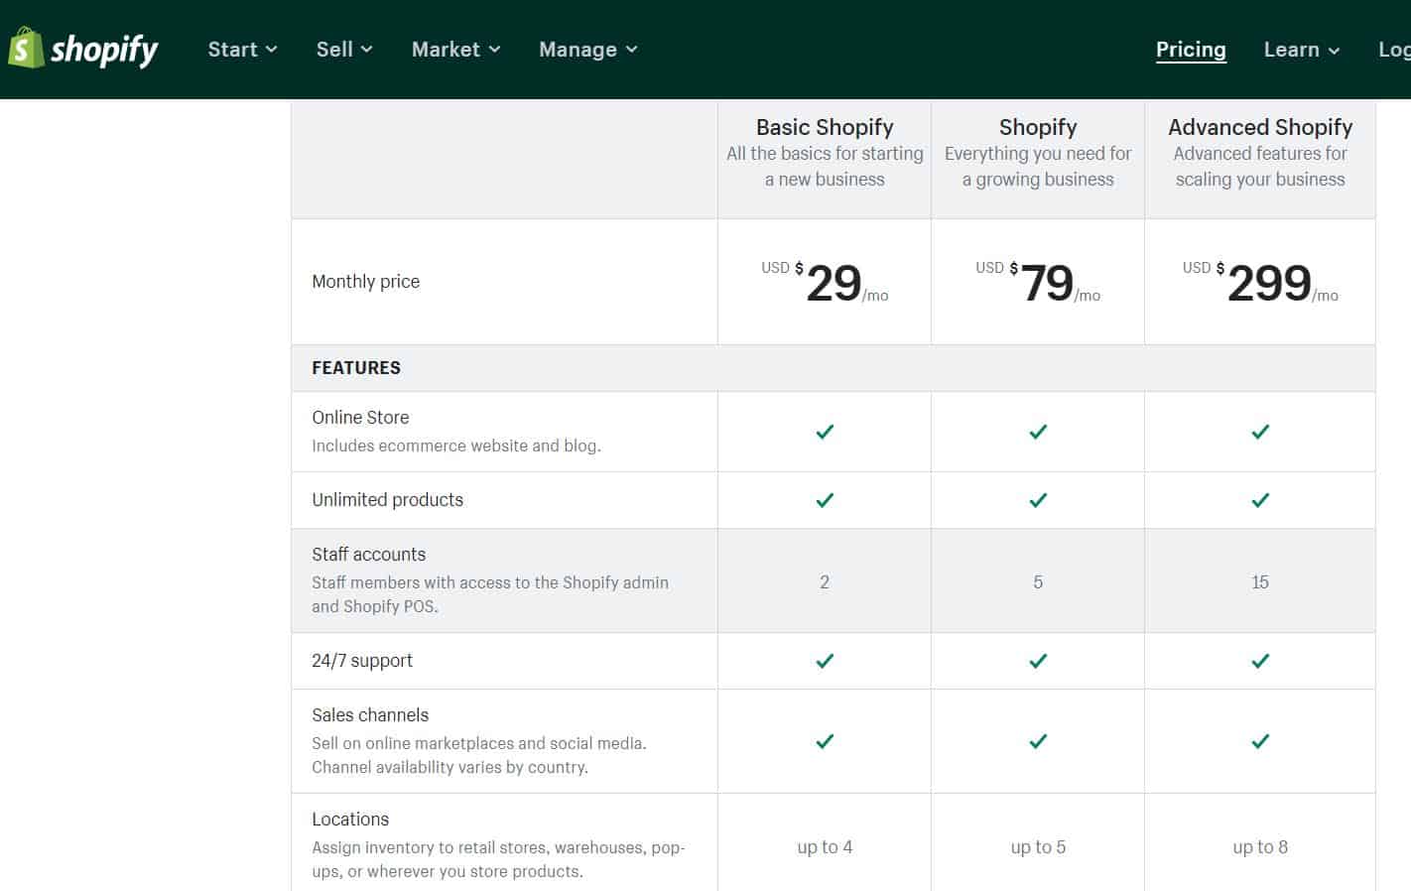Open the Start dropdown menu
The image size is (1411, 891).
coord(242,50)
